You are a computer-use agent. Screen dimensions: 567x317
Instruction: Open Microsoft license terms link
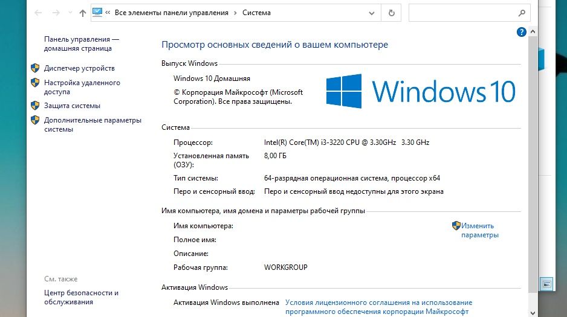(x=378, y=307)
